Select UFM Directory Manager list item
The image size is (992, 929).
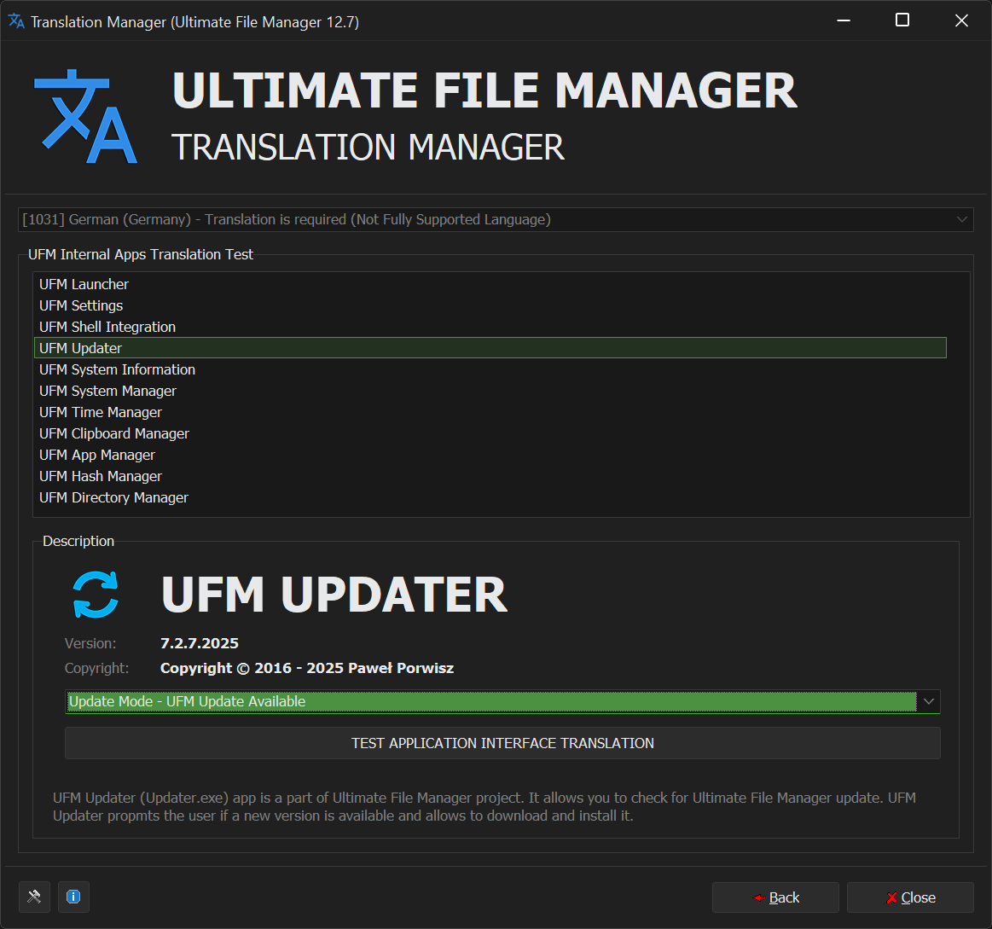[113, 497]
